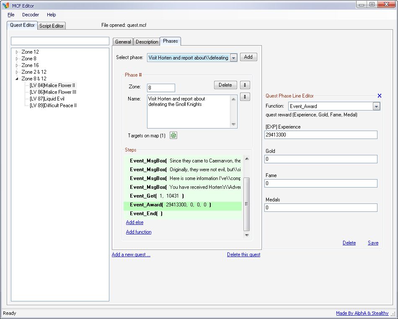The width and height of the screenshot is (398, 319).
Task: Expand the Zone 12 tree node
Action: pos(17,52)
